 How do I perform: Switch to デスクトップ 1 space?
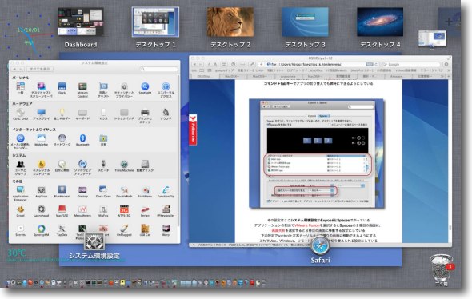coord(155,22)
